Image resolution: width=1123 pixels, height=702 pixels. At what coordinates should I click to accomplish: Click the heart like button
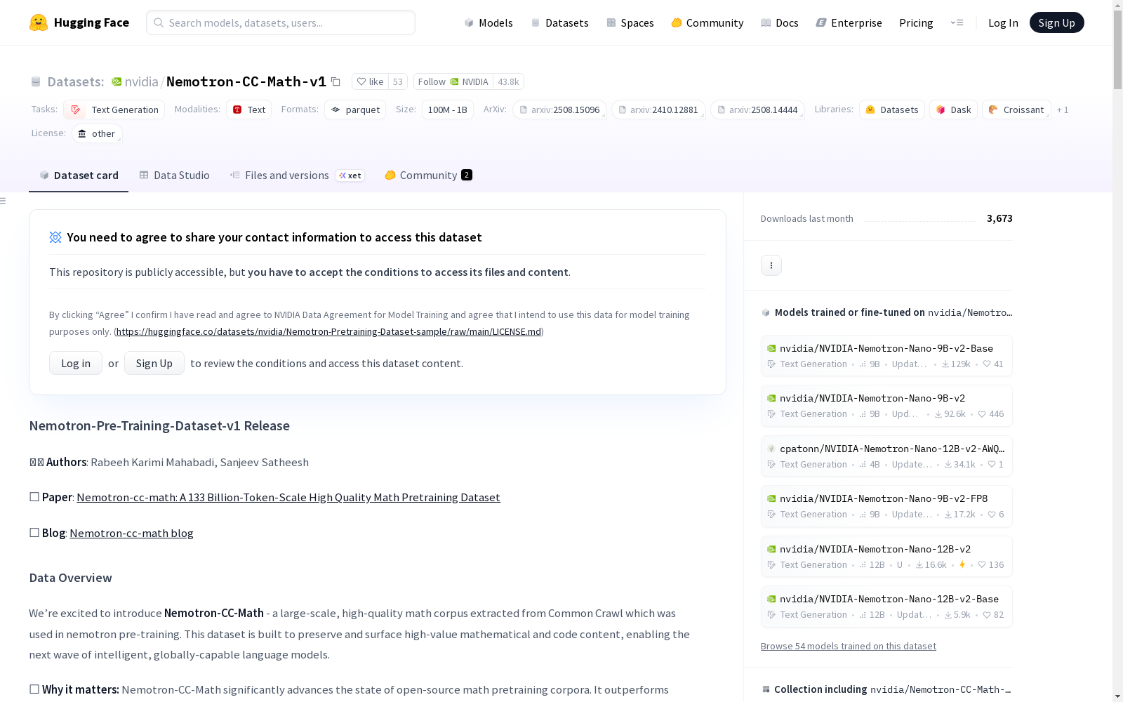370,81
